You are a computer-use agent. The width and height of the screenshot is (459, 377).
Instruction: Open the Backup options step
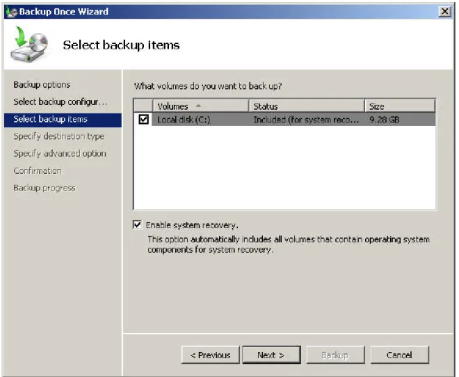click(x=42, y=85)
